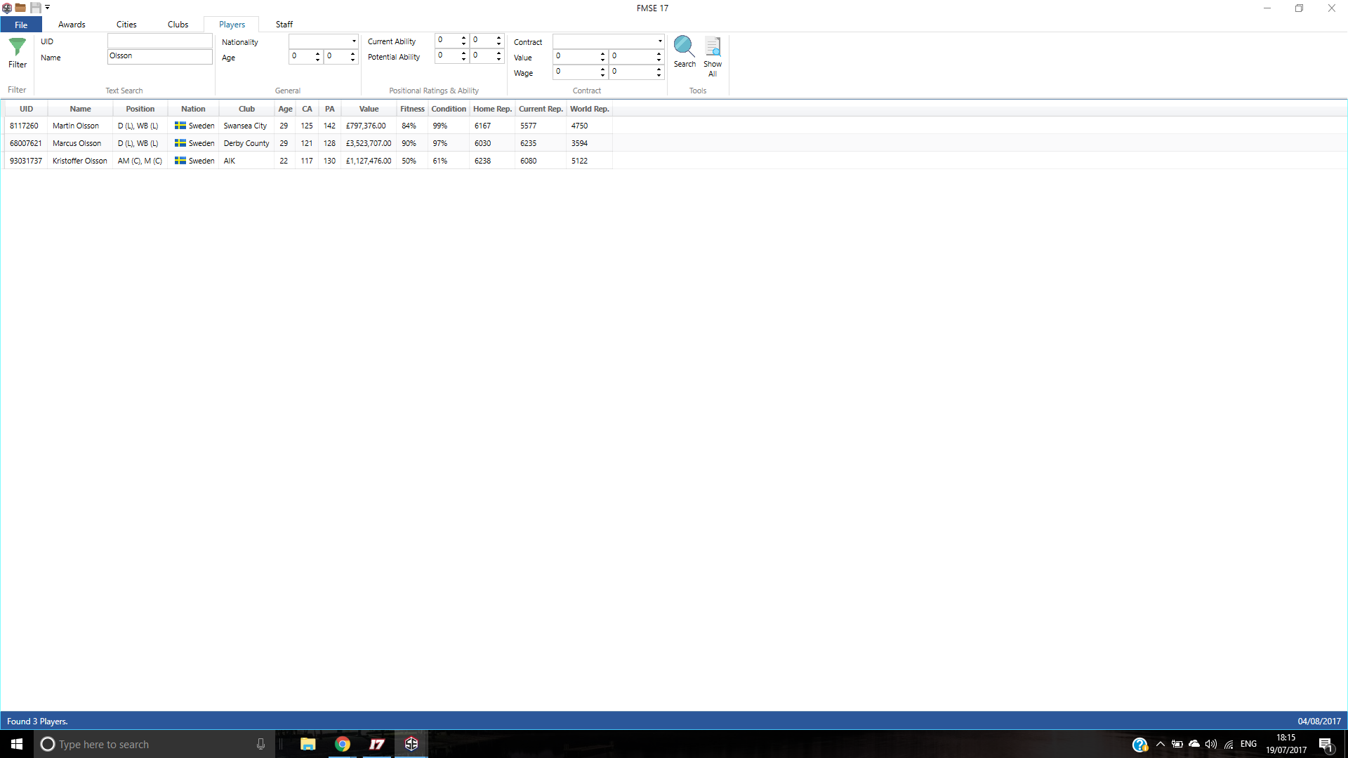
Task: Click the UID text field
Action: pyautogui.click(x=160, y=41)
